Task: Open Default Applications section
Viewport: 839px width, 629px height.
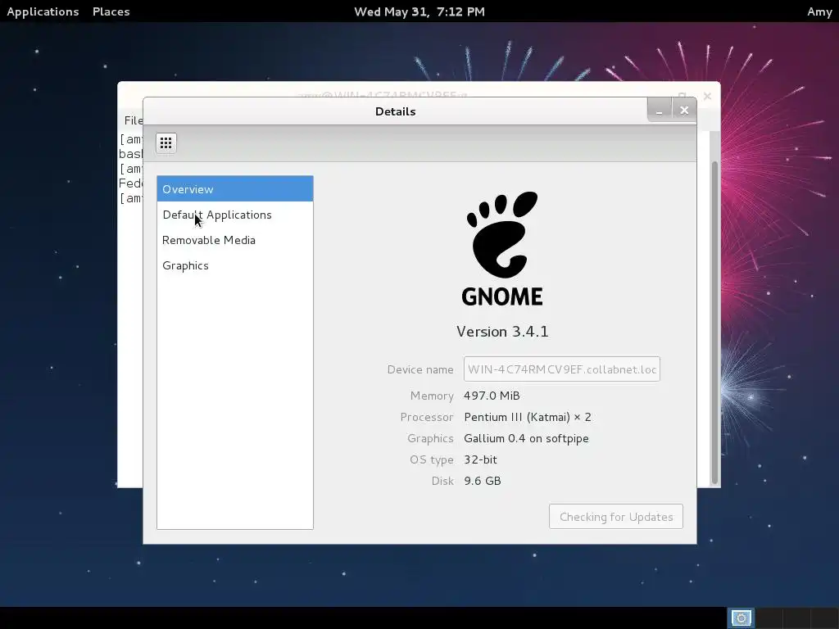Action: [x=235, y=215]
